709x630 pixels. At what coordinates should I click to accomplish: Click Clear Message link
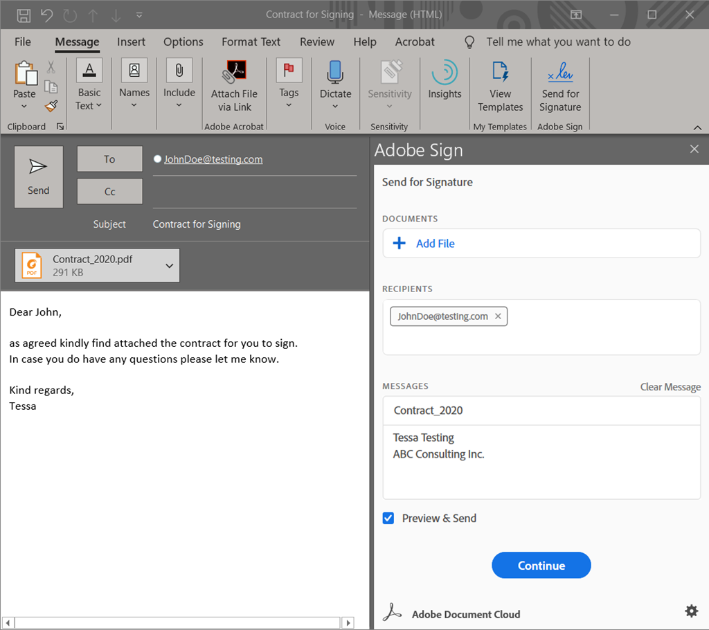pyautogui.click(x=670, y=386)
